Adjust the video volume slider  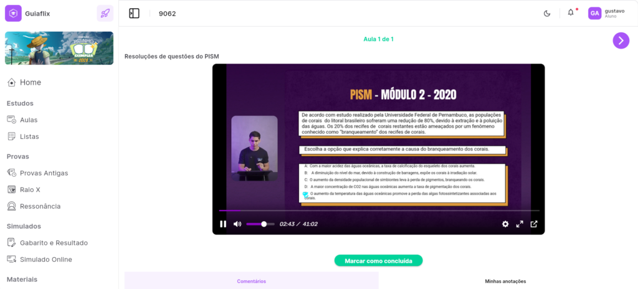260,224
